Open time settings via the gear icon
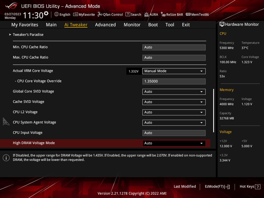The height and width of the screenshot is (198, 264). click(x=46, y=13)
